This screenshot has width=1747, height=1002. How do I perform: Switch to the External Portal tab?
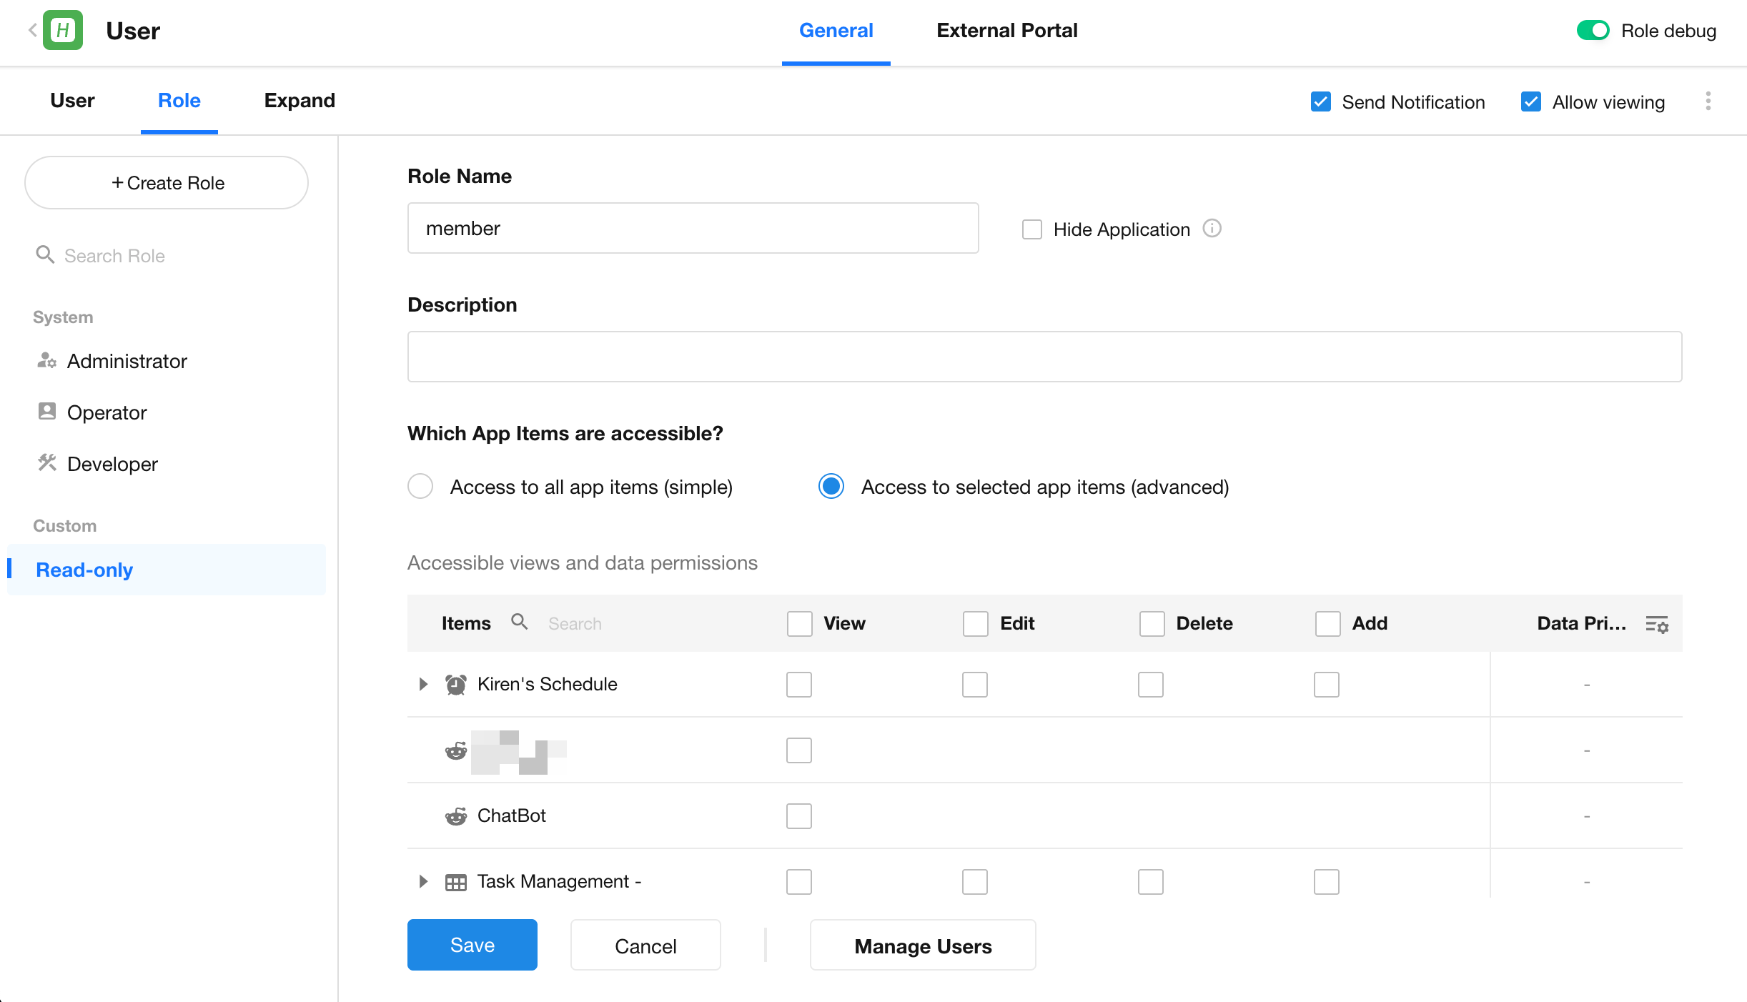click(1006, 31)
